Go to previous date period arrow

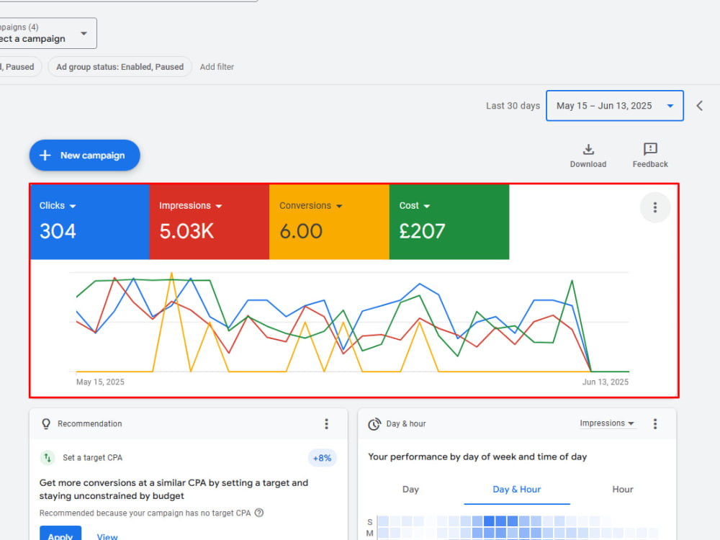point(699,106)
